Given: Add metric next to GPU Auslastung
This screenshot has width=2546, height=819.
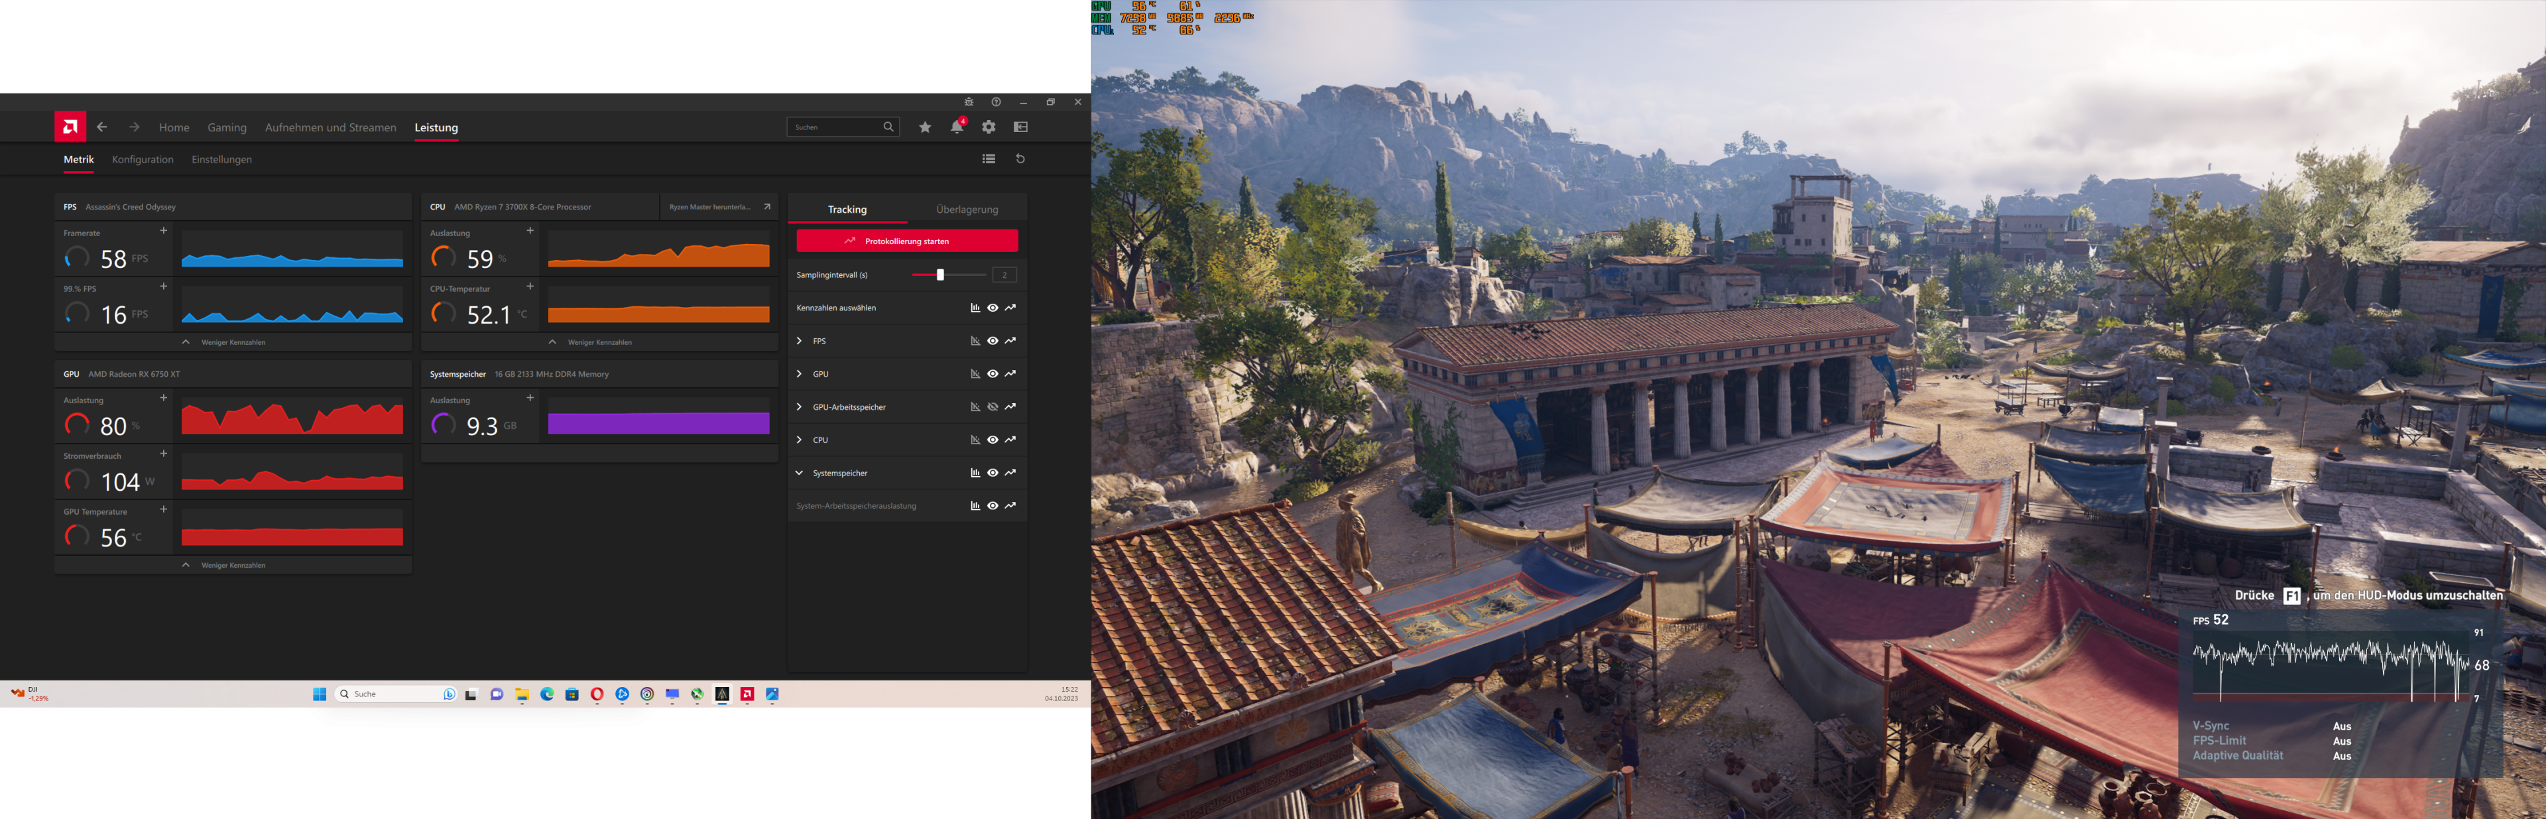Looking at the screenshot, I should click(x=164, y=398).
